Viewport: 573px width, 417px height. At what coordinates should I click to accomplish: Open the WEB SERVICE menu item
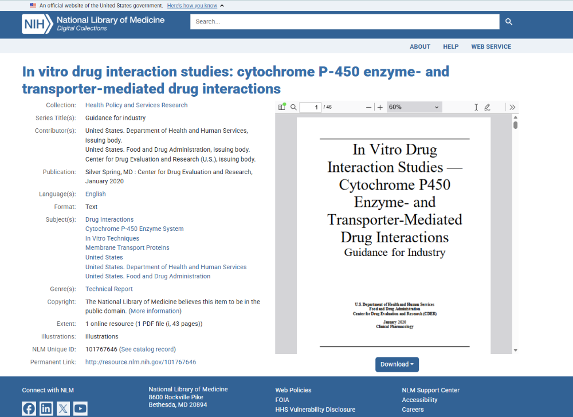[491, 47]
